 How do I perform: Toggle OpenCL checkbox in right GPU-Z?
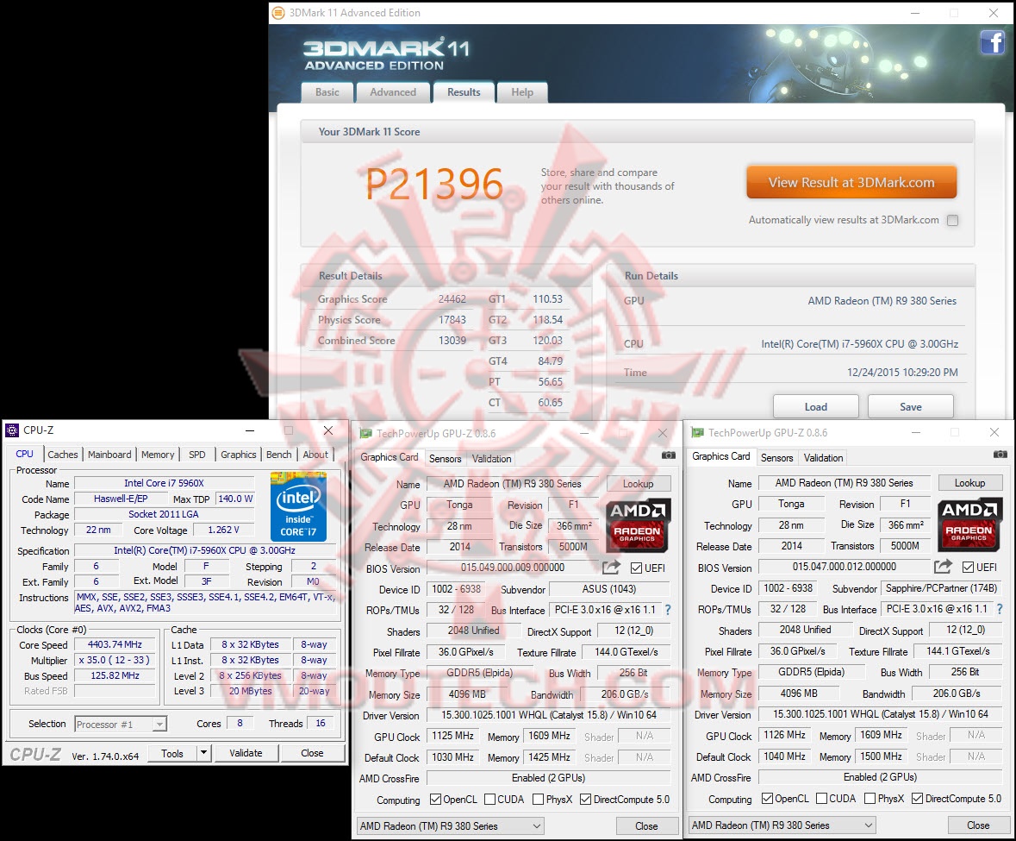tap(767, 798)
